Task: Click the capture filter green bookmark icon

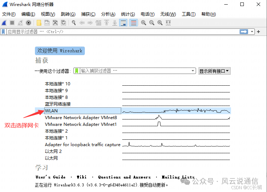Action: 77,71
